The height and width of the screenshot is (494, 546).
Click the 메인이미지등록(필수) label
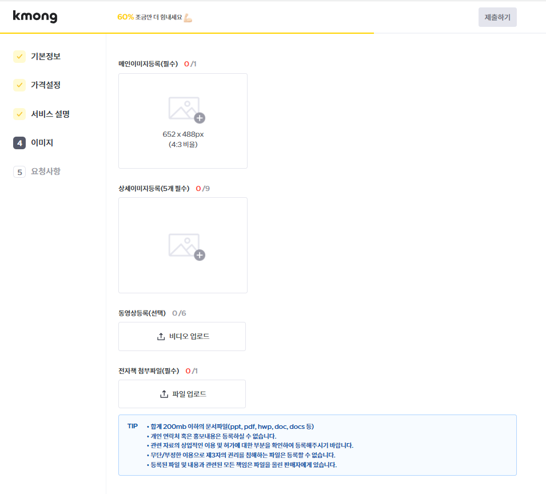coord(148,63)
